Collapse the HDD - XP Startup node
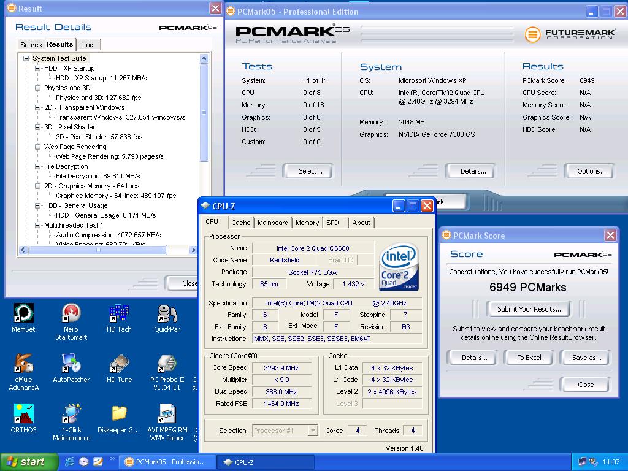 [x=37, y=68]
